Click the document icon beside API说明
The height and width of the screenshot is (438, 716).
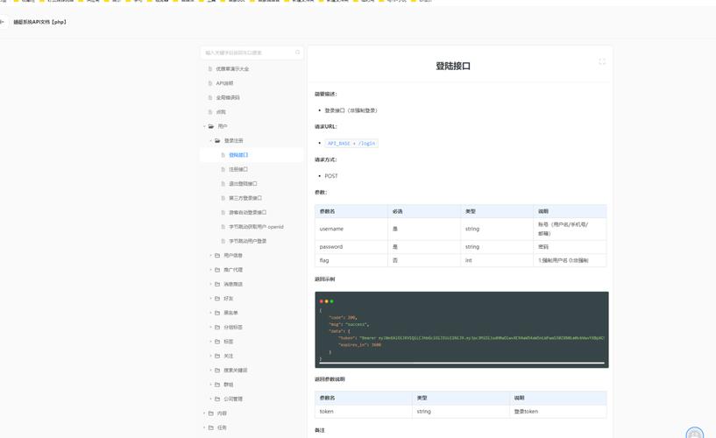pyautogui.click(x=210, y=83)
